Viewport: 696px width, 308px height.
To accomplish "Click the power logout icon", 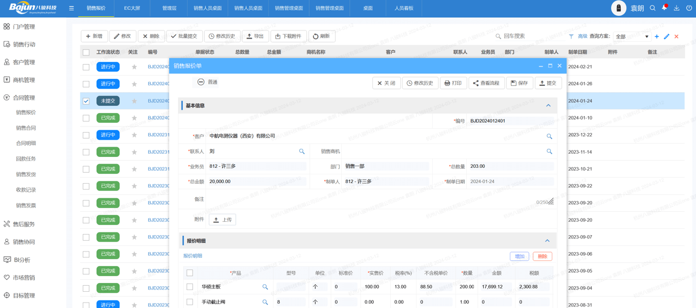I will click(689, 8).
